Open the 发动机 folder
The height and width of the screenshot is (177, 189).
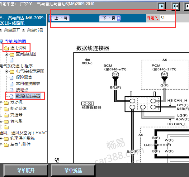coord(16,102)
